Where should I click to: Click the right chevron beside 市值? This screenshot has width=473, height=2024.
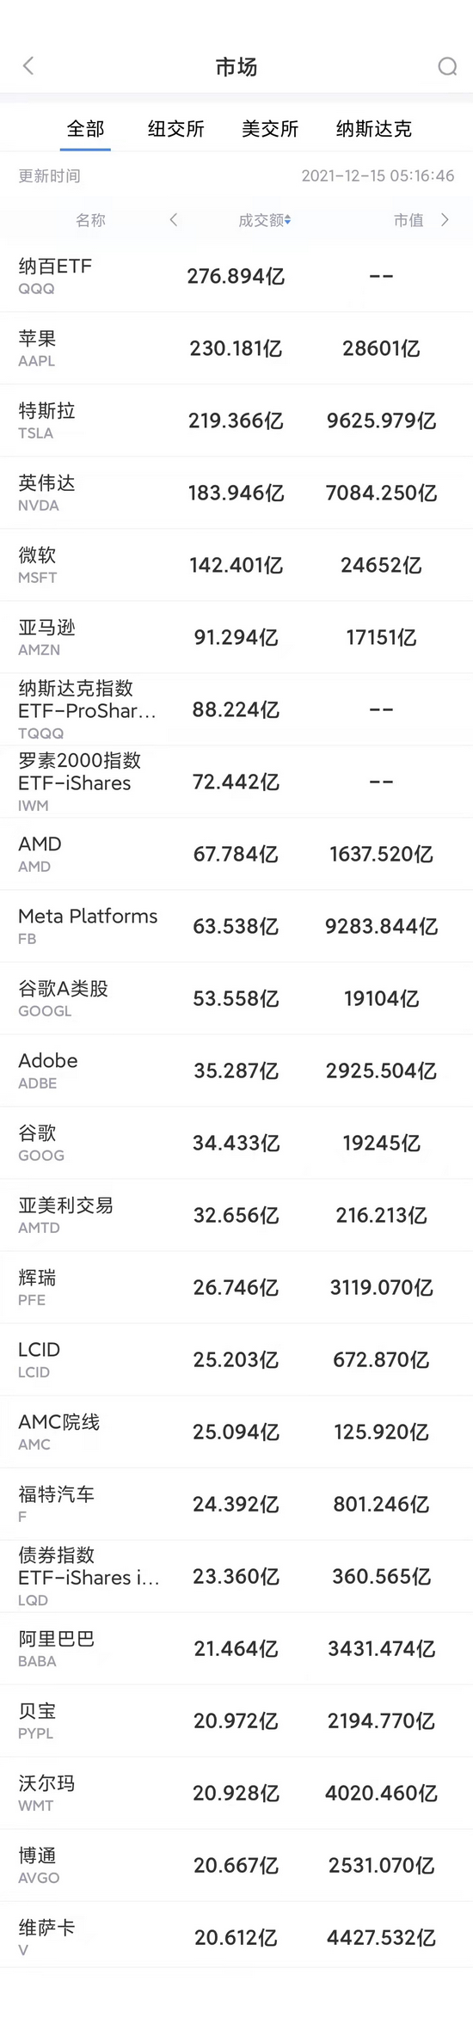point(445,220)
